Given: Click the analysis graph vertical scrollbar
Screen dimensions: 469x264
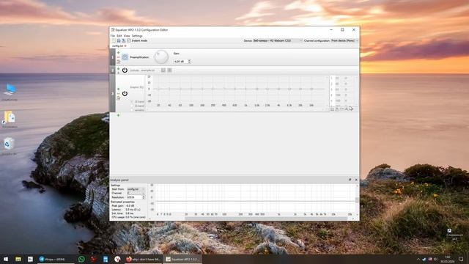Looking at the screenshot, I should [x=357, y=199].
